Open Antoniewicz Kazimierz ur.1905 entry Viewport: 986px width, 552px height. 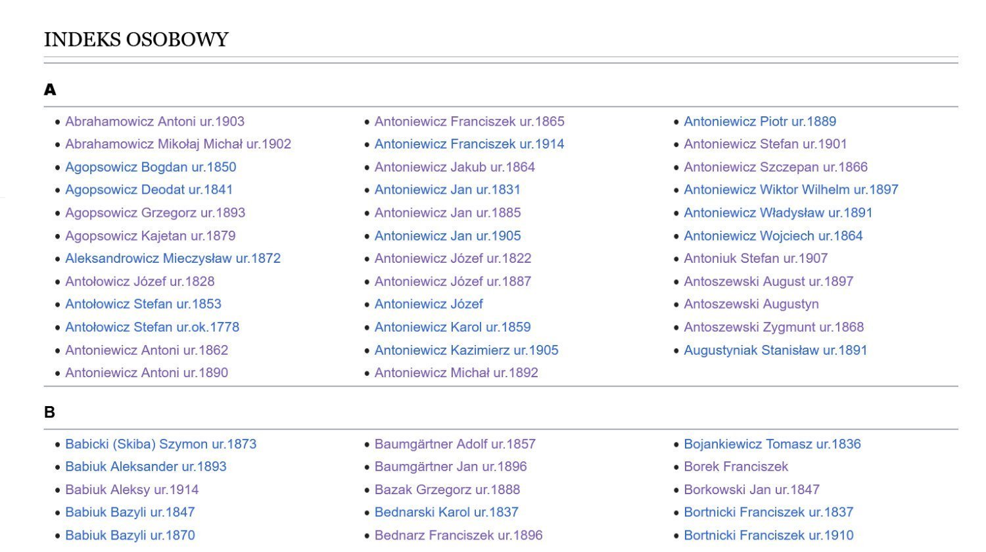[x=466, y=350]
